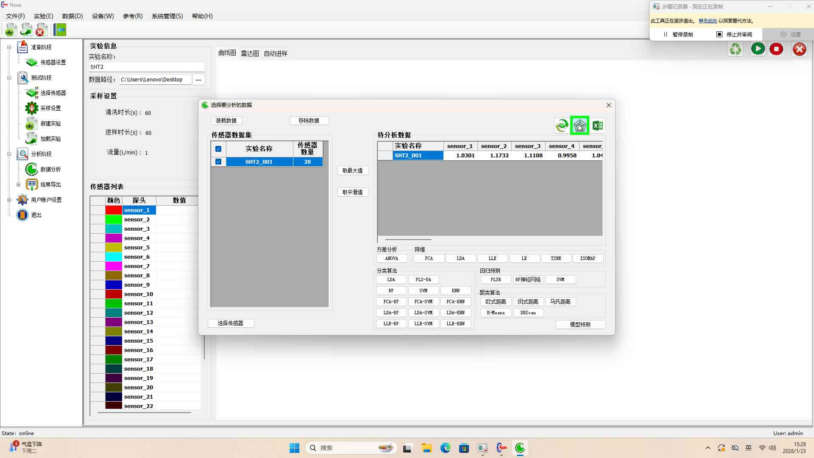Screen dimensions: 814x458
Task: Click the 装载数据 button
Action: click(x=226, y=120)
